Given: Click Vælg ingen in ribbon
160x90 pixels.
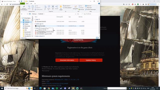Looking at the screenshot, I should coord(88,8).
